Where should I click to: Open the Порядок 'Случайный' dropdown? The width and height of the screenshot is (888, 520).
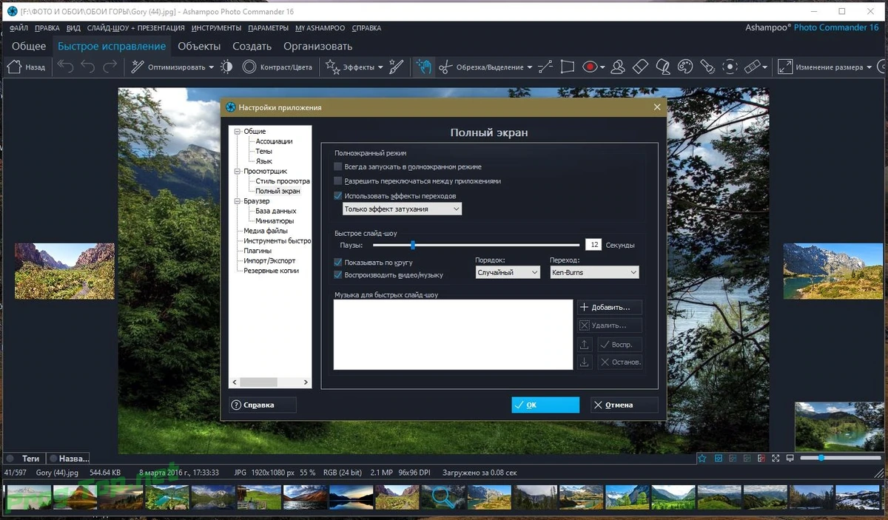pos(508,272)
